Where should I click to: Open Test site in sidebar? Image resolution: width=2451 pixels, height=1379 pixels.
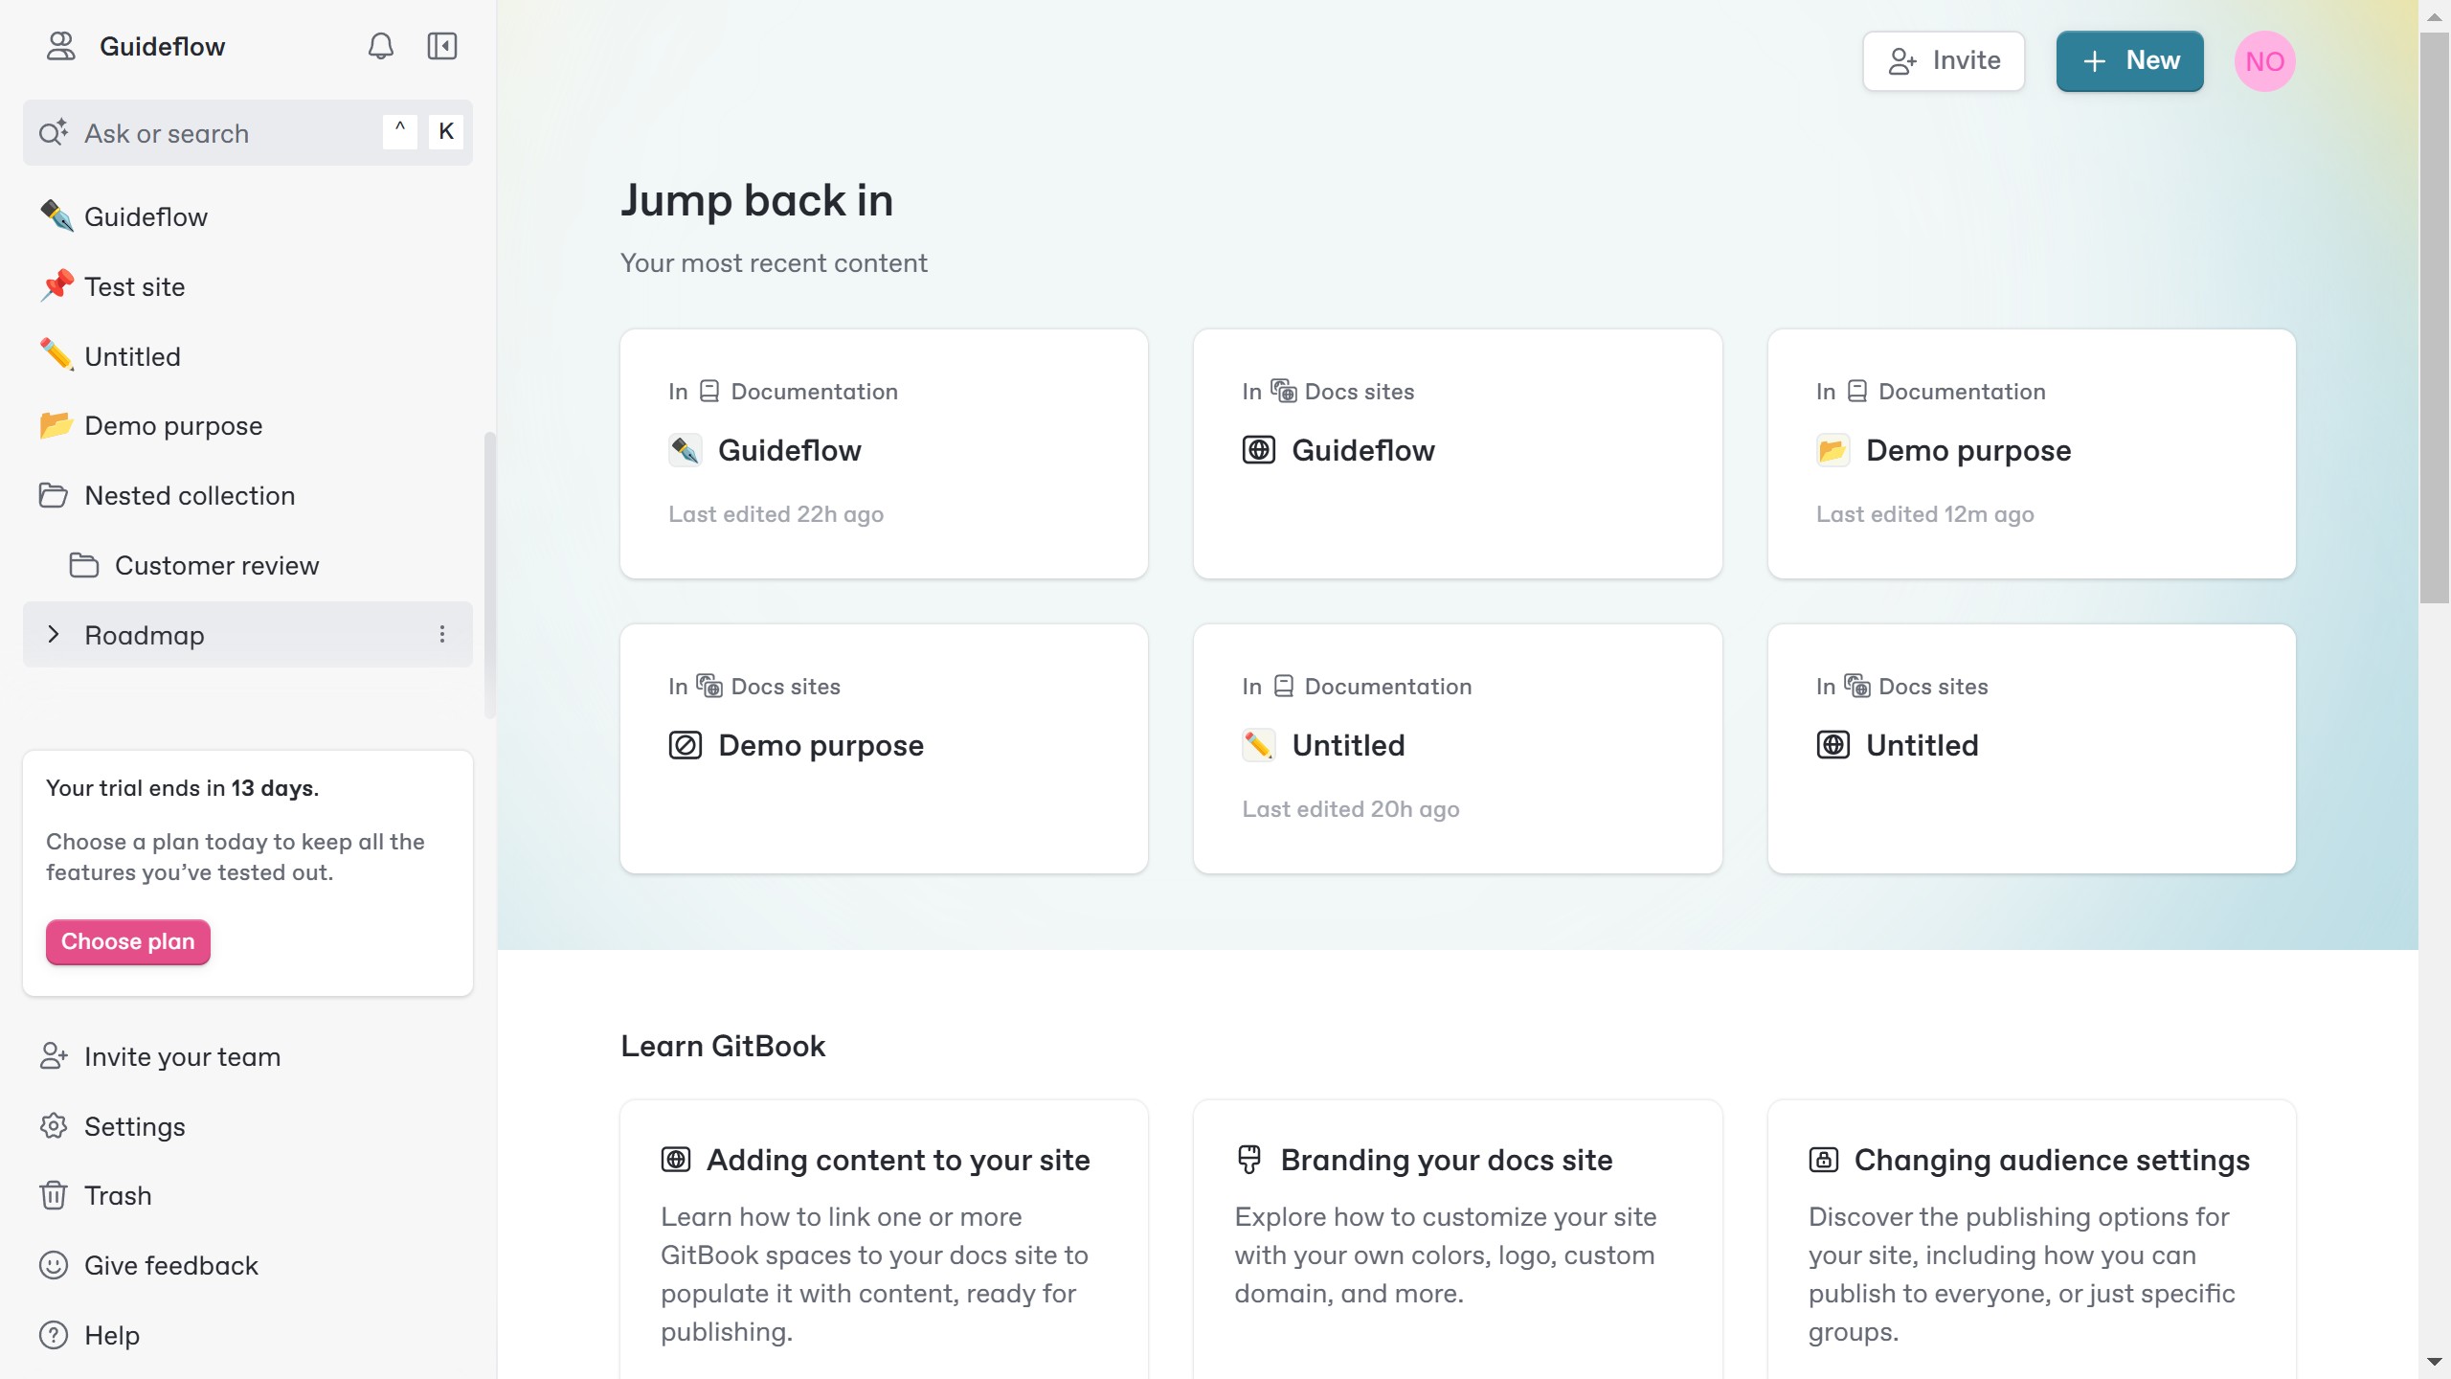(248, 286)
